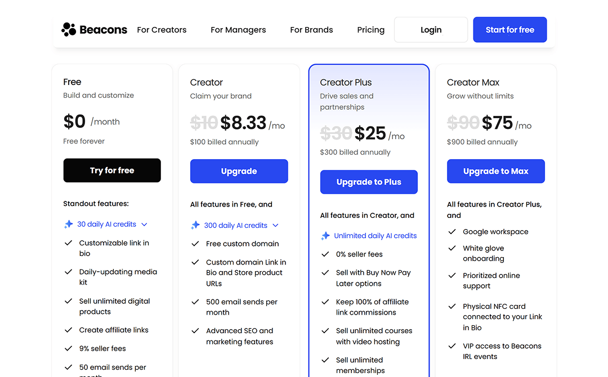This screenshot has width=608, height=377.
Task: Select the Free plan title
Action: coord(72,82)
